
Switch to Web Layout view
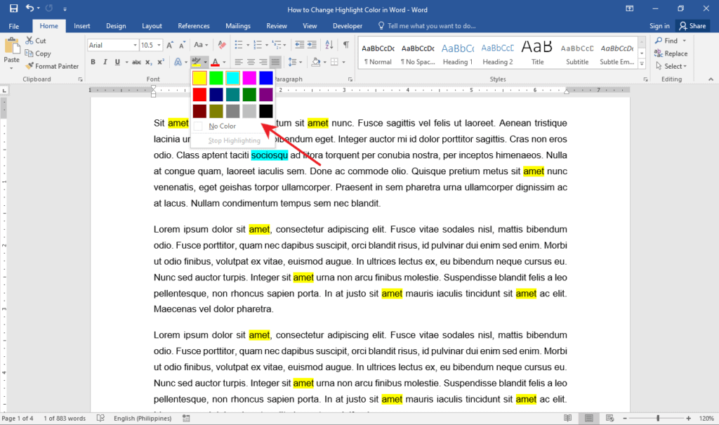[610, 418]
